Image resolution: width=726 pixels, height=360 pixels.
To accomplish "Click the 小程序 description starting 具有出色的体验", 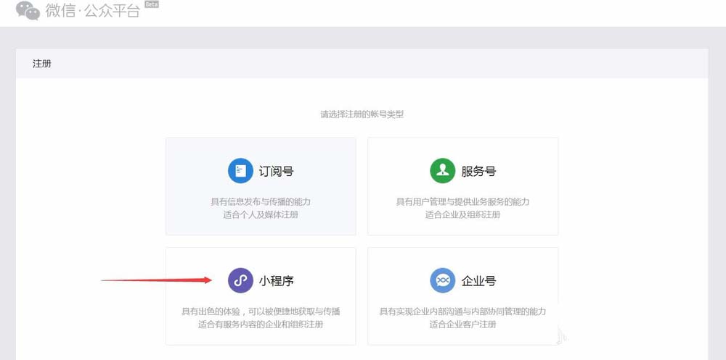I will (261, 311).
